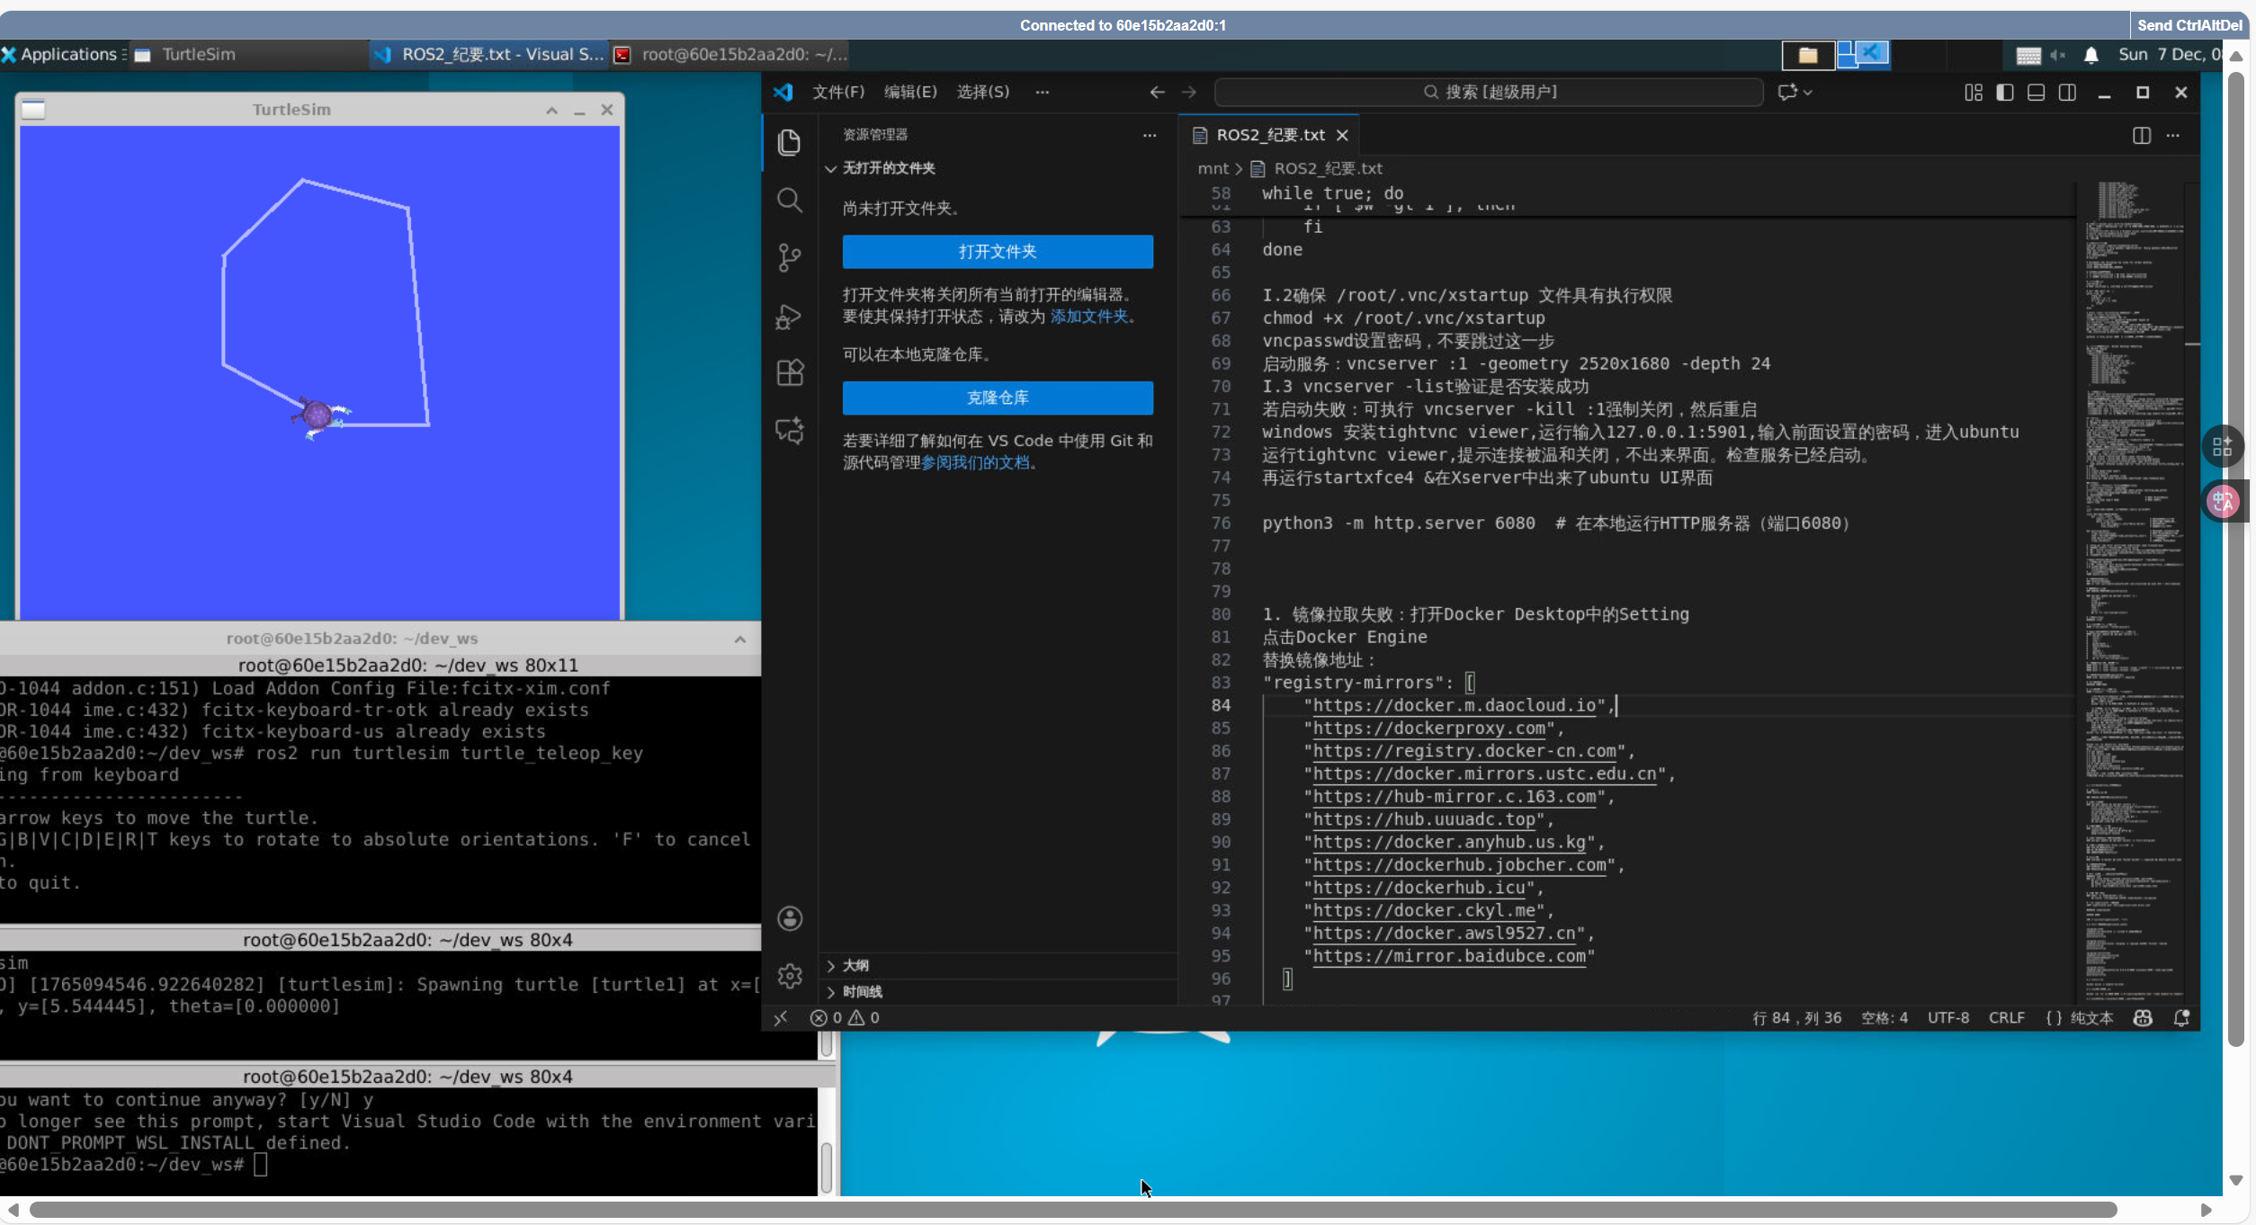This screenshot has height=1225, width=2256.
Task: Click the split editor right icon
Action: tap(2141, 135)
